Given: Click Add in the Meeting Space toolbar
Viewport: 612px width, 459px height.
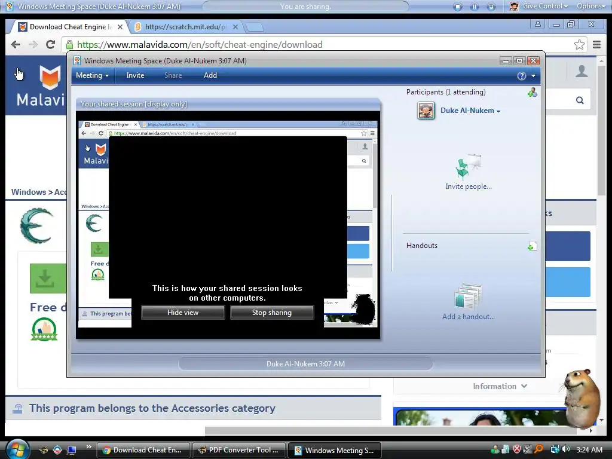Looking at the screenshot, I should coord(210,75).
